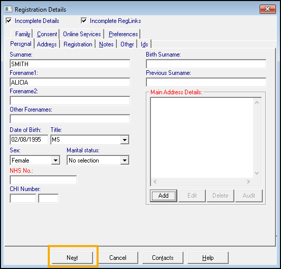Select the Consent tab
The width and height of the screenshot is (281, 269).
click(47, 34)
